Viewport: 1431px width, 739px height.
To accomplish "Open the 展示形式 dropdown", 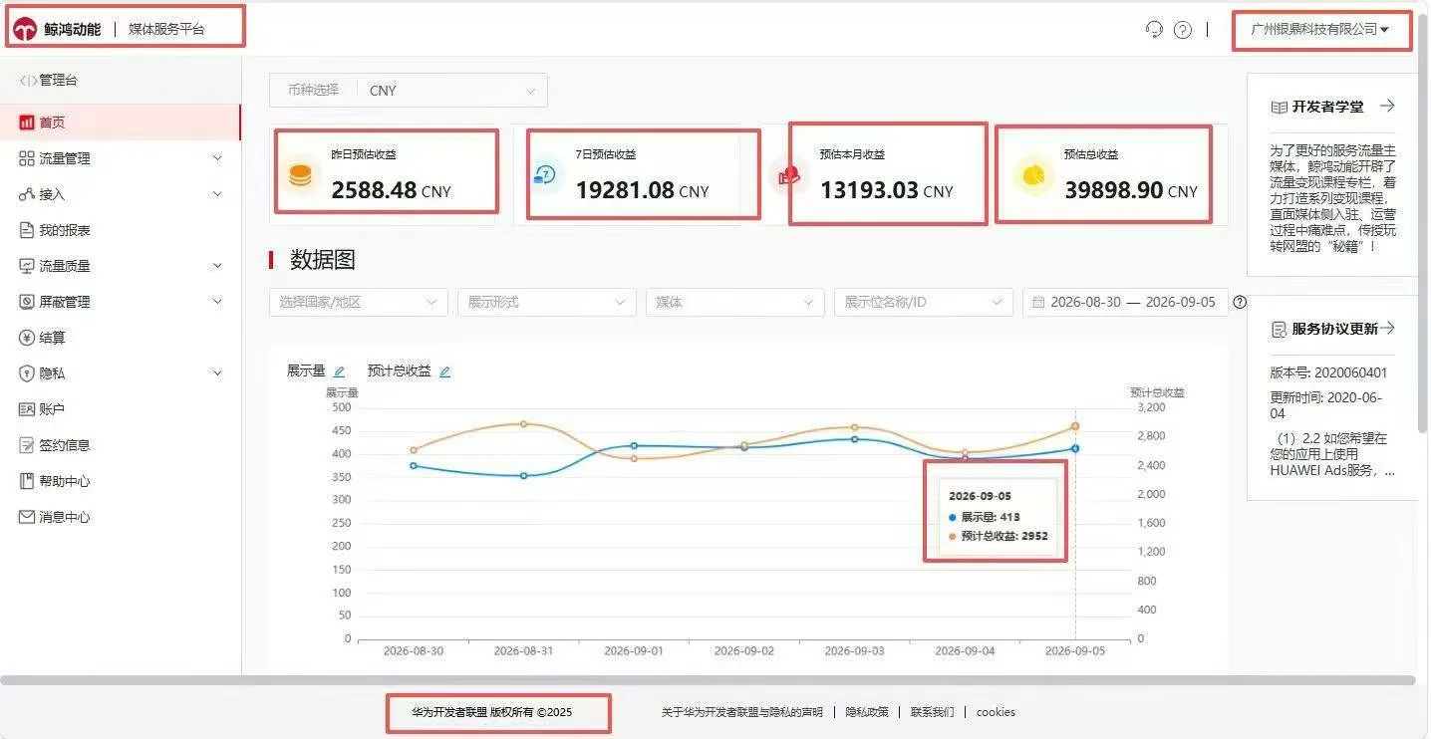I will pyautogui.click(x=547, y=302).
